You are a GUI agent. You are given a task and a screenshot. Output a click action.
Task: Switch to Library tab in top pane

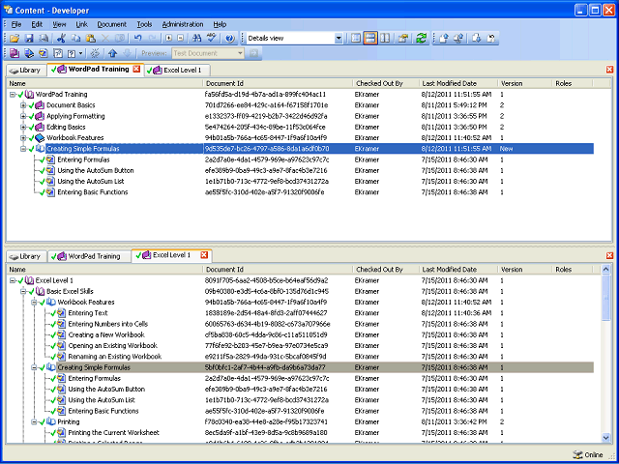click(x=26, y=71)
